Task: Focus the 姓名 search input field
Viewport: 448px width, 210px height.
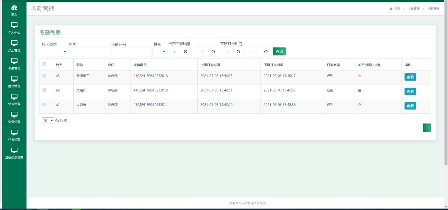Action: [x=89, y=52]
